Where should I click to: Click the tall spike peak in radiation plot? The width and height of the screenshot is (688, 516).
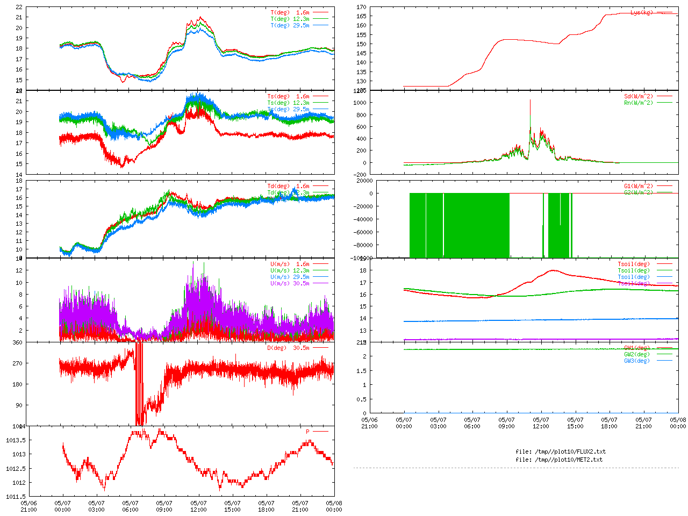530,101
